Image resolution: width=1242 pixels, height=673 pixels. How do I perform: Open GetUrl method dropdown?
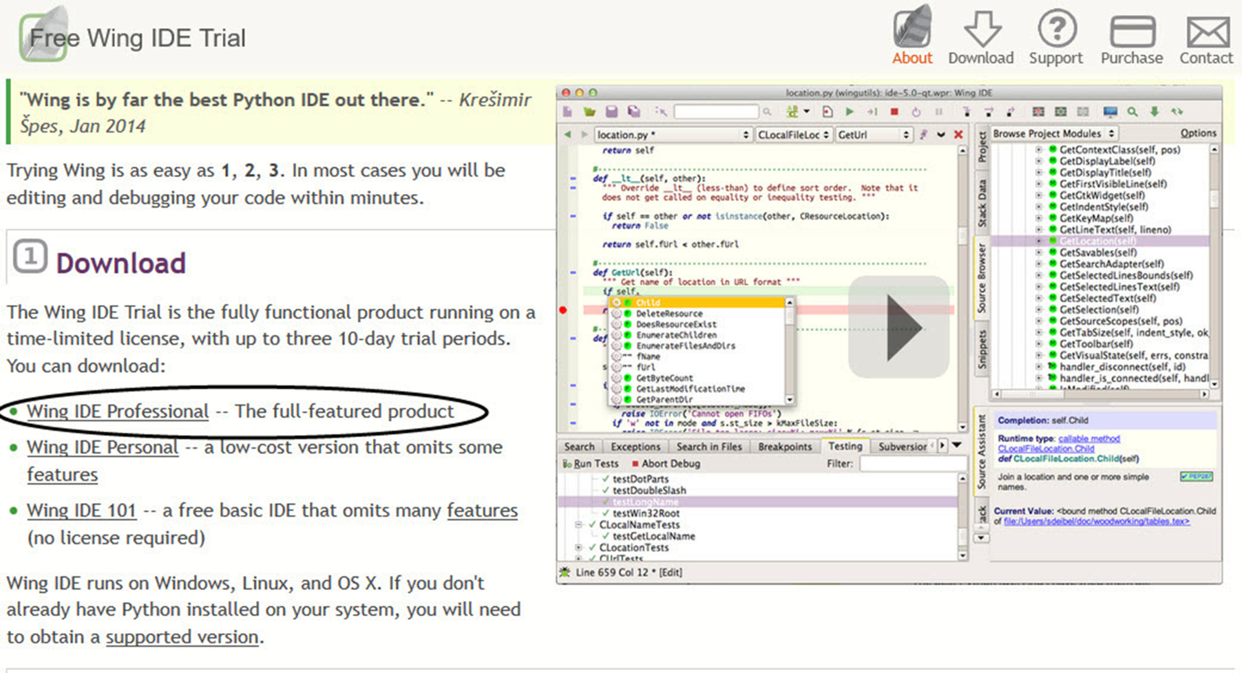[874, 135]
